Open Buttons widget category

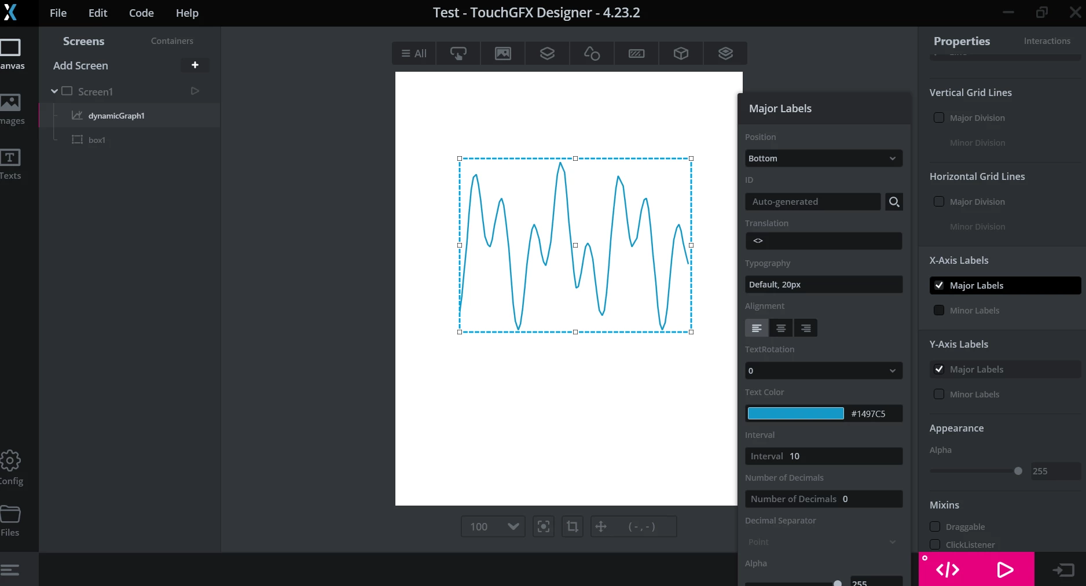coord(458,53)
